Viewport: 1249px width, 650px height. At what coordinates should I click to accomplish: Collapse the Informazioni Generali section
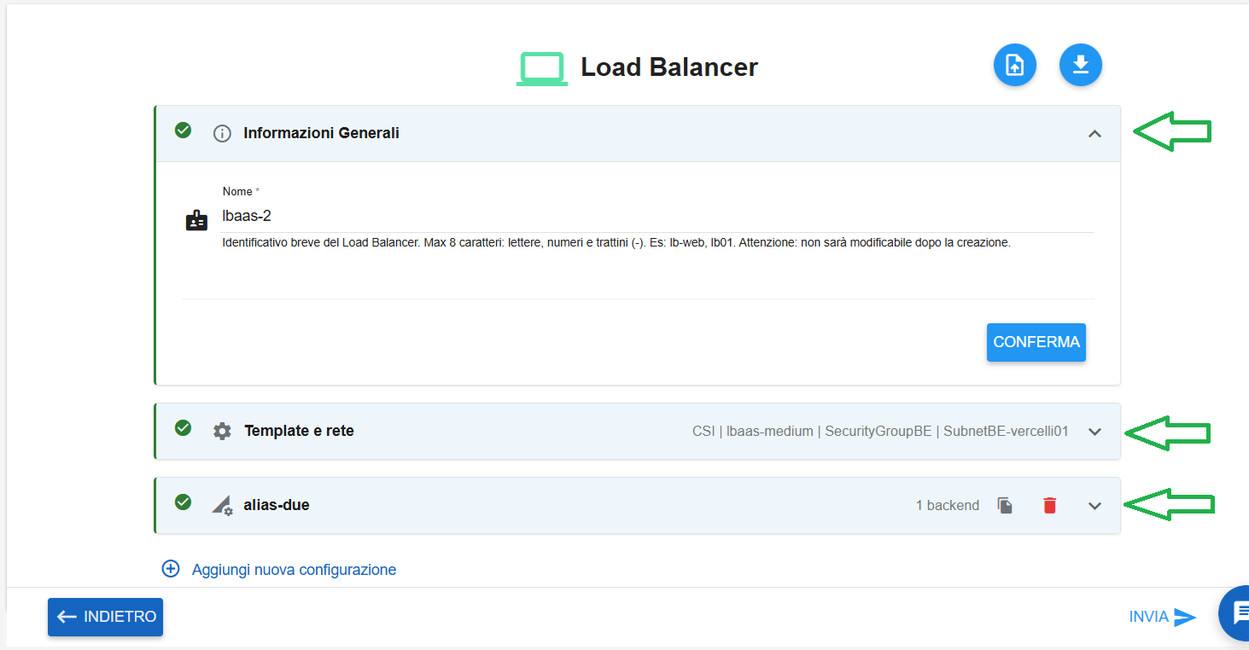tap(1094, 134)
